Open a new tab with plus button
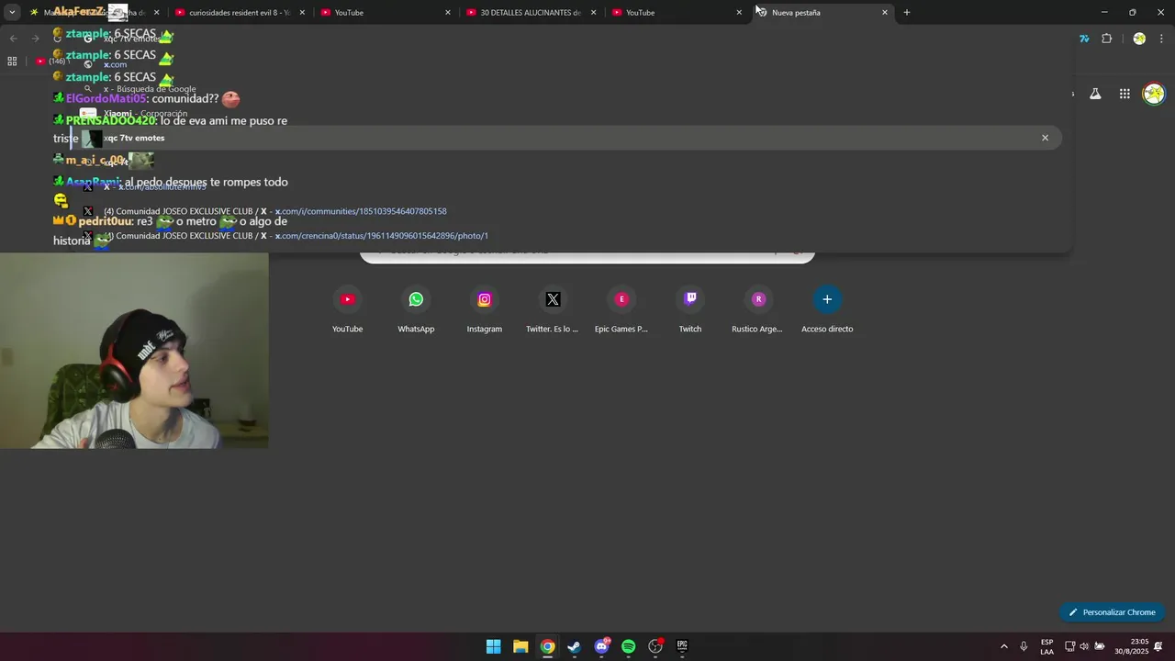 coord(907,12)
